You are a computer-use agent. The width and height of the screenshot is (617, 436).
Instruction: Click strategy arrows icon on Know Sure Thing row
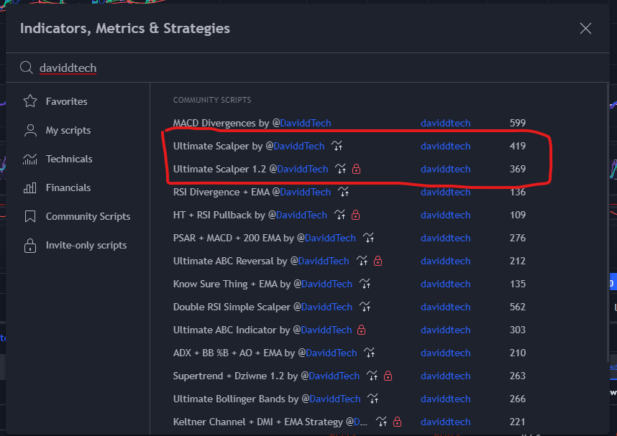(365, 284)
